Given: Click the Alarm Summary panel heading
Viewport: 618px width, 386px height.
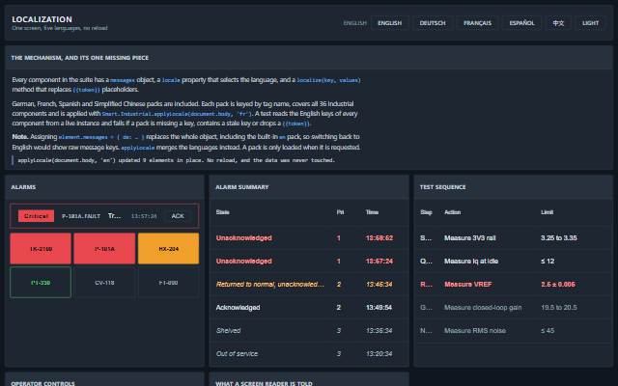Looking at the screenshot, I should pos(242,187).
